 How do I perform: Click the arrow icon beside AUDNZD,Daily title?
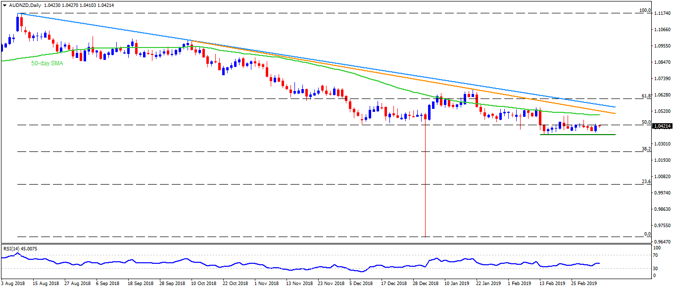tap(3, 5)
